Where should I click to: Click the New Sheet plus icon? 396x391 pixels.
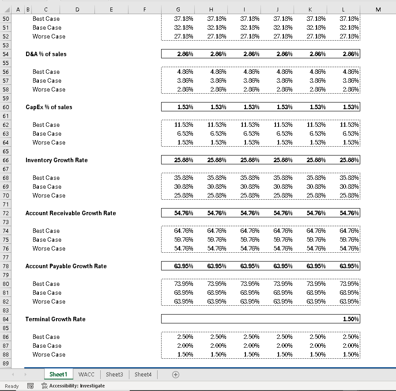[175, 374]
